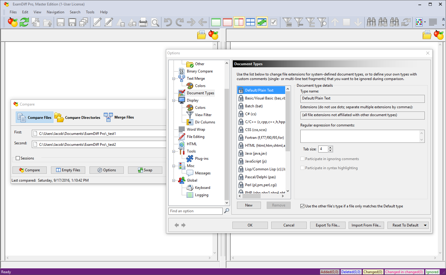Click the Export To File button
446x275 pixels.
328,225
